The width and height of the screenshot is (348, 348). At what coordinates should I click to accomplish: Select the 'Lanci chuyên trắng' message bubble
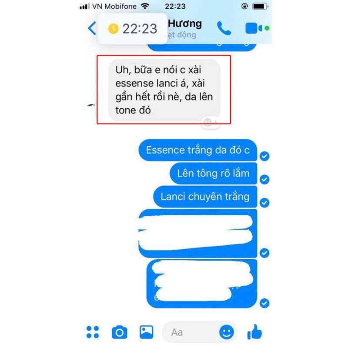tap(205, 197)
